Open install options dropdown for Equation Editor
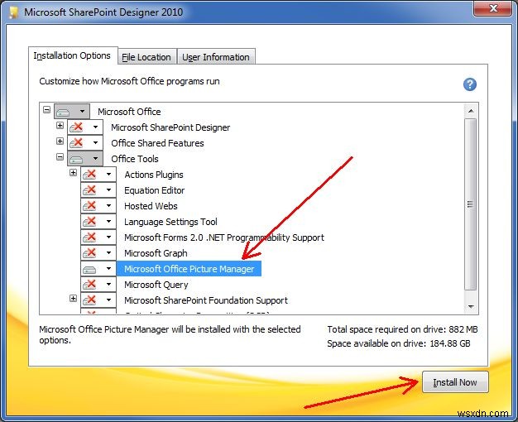The width and height of the screenshot is (518, 422). pyautogui.click(x=108, y=190)
